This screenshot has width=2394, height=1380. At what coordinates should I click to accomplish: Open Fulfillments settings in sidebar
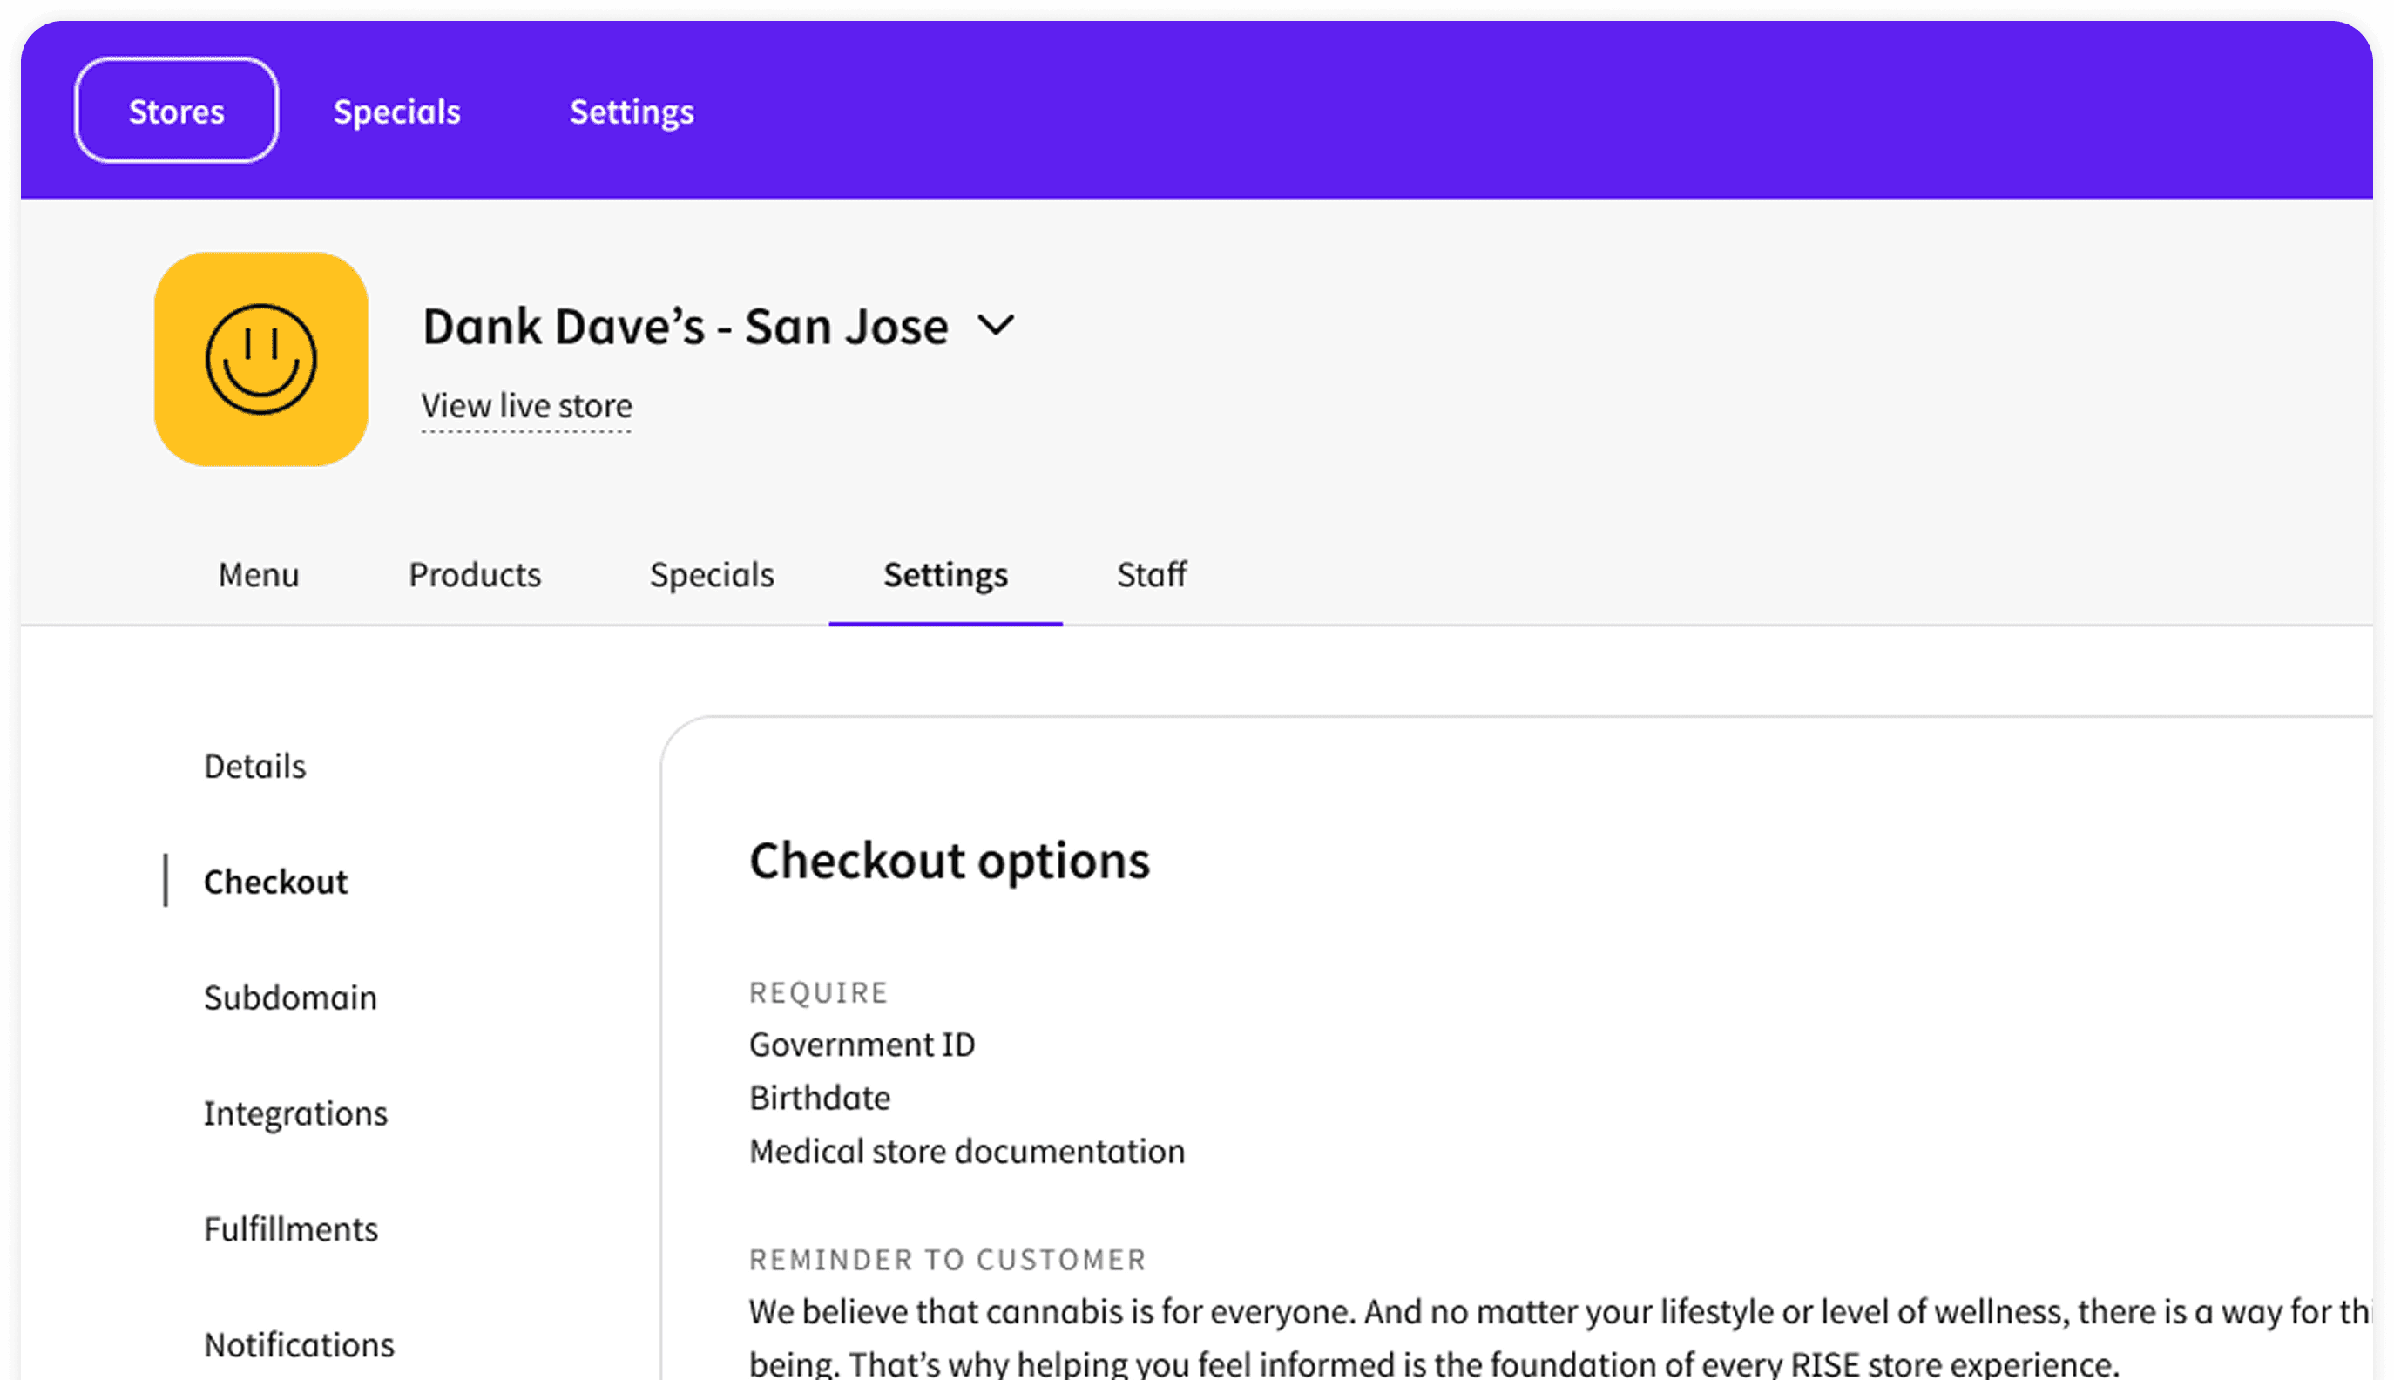[291, 1228]
